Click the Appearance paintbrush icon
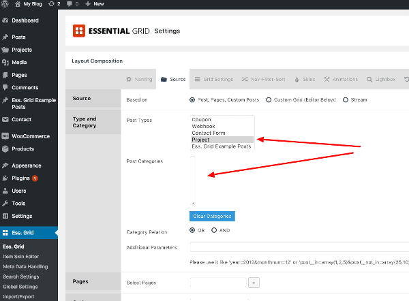Screen dimensions: 409x301 tap(5, 165)
